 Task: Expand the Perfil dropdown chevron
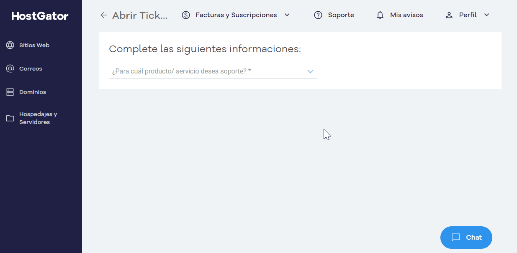click(x=486, y=15)
